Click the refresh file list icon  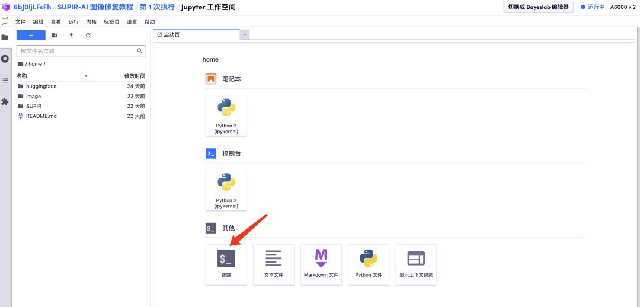tap(88, 36)
